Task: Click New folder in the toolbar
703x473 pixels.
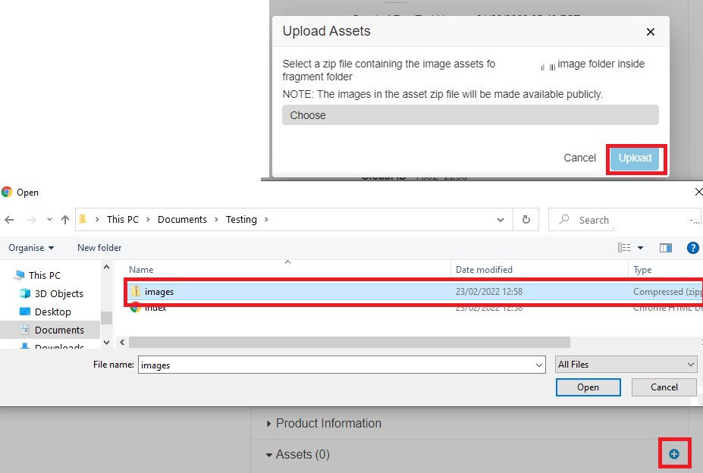Action: 99,248
